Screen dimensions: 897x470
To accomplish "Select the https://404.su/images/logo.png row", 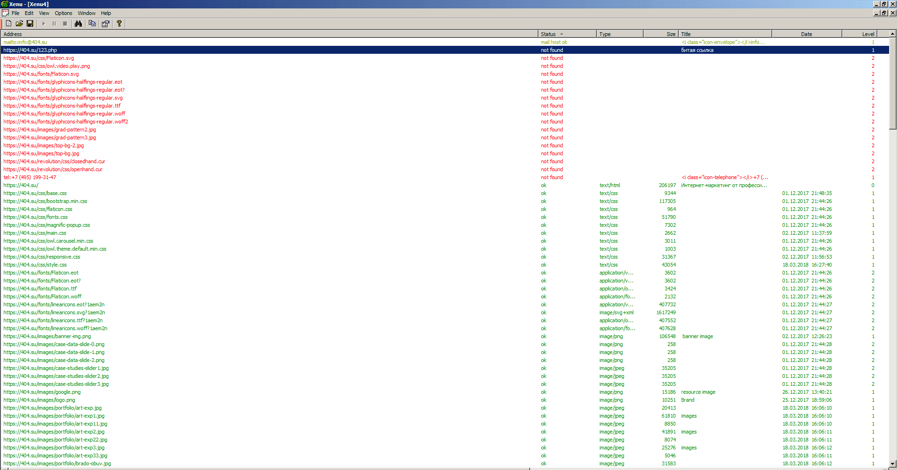I will [x=444, y=400].
